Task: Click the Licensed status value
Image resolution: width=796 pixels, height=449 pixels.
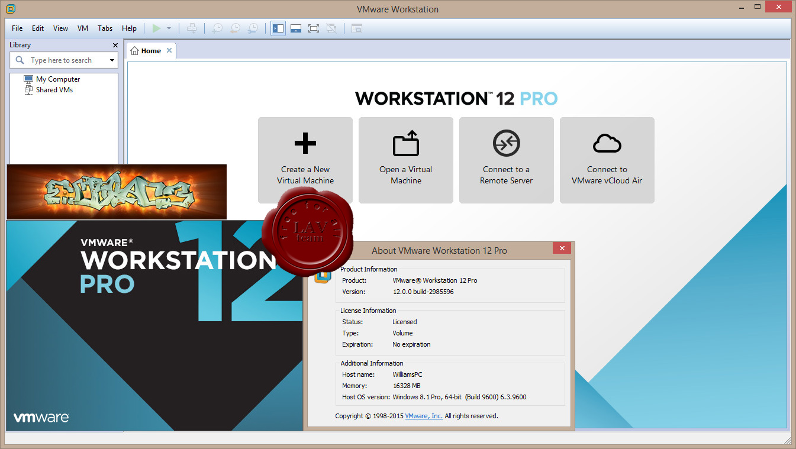Action: coord(405,322)
